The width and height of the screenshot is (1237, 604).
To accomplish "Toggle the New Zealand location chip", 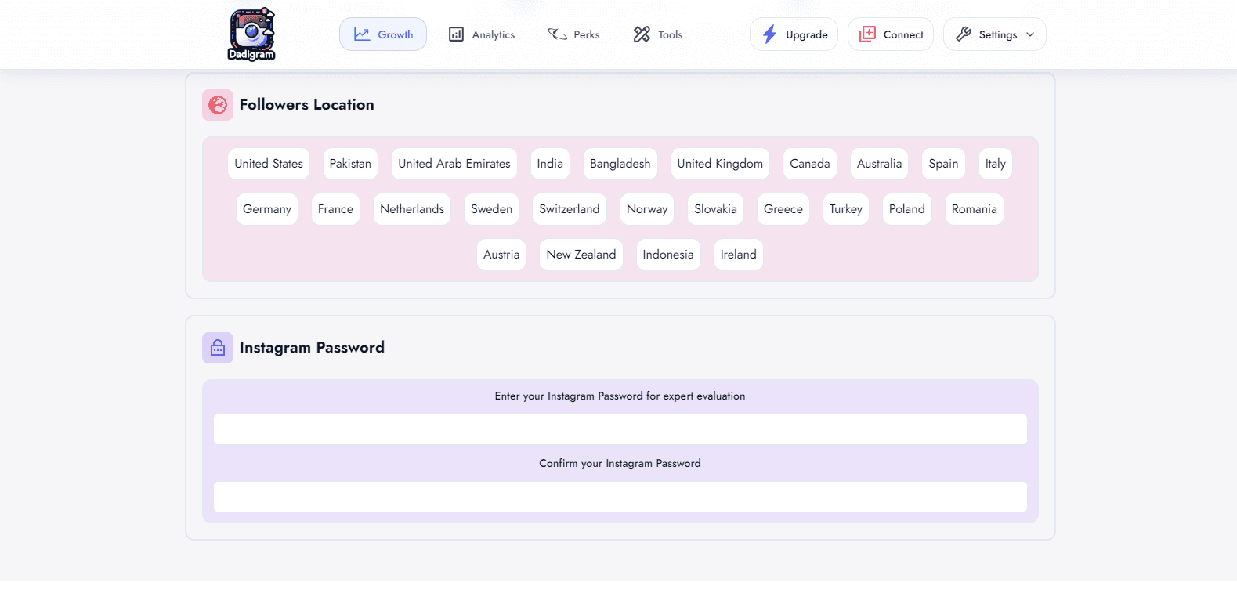I will pos(581,255).
